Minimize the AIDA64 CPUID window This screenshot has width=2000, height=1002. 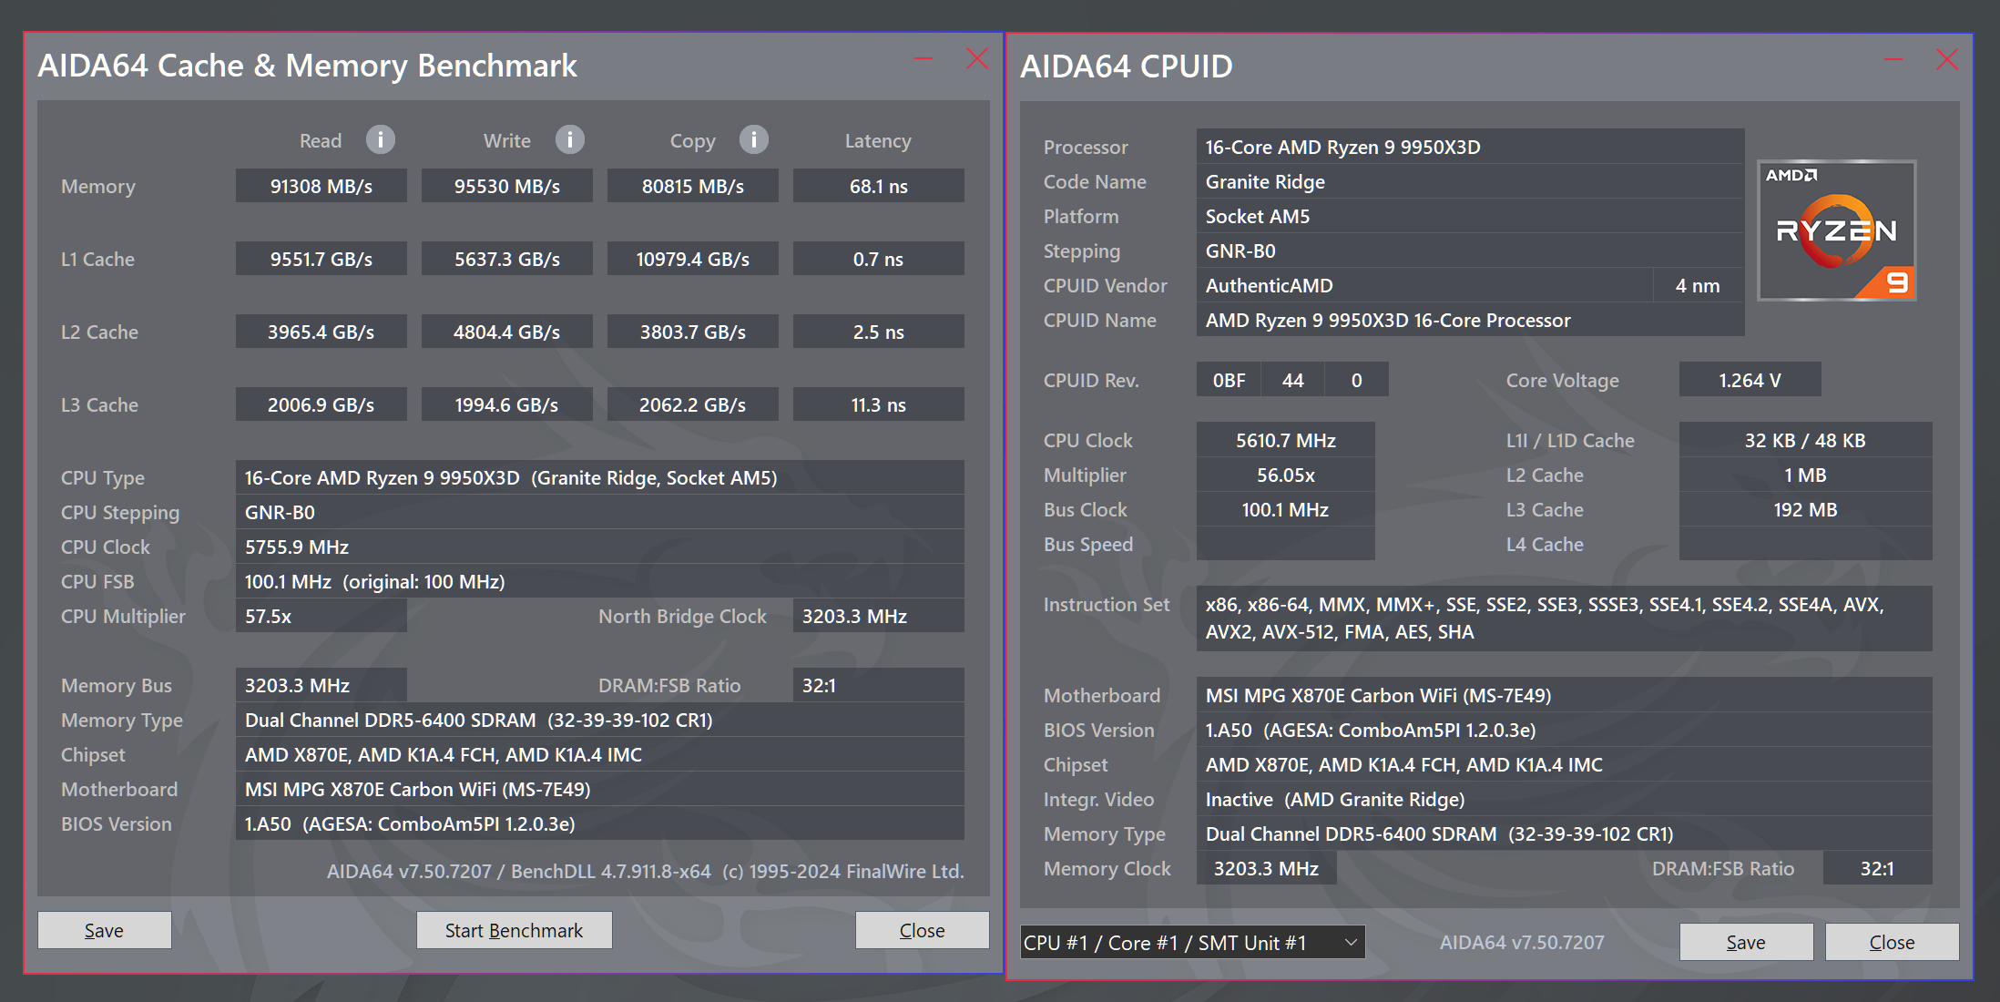pyautogui.click(x=1894, y=60)
